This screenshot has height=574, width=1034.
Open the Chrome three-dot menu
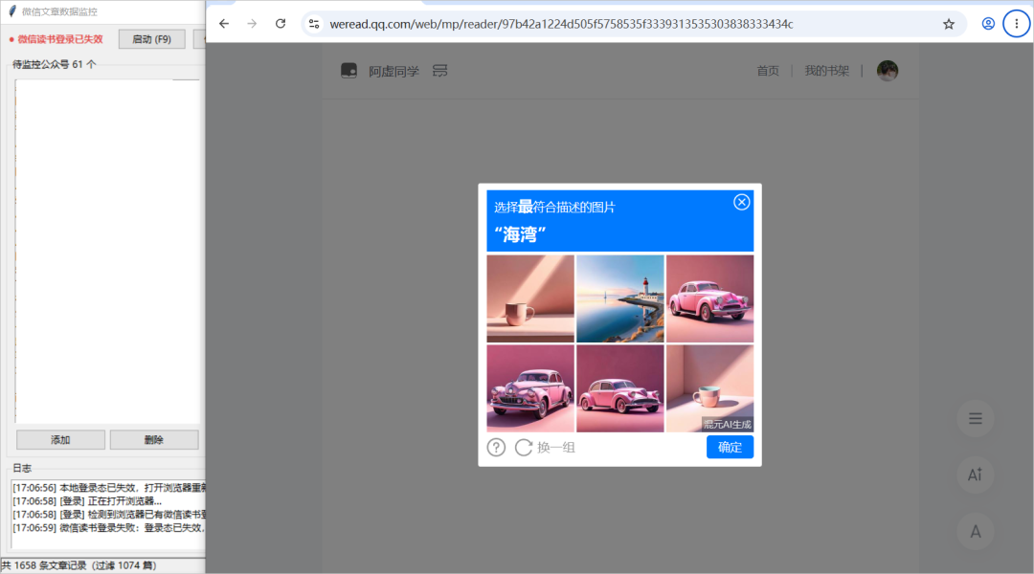click(1016, 24)
